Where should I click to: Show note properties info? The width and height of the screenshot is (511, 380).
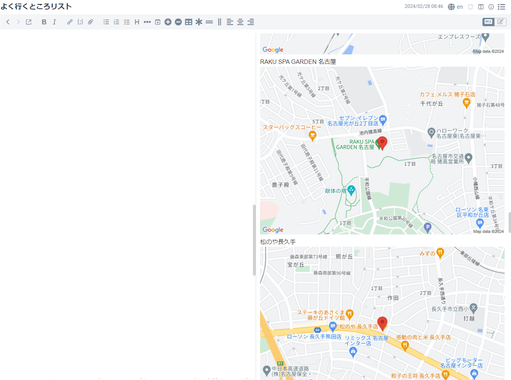pyautogui.click(x=491, y=7)
